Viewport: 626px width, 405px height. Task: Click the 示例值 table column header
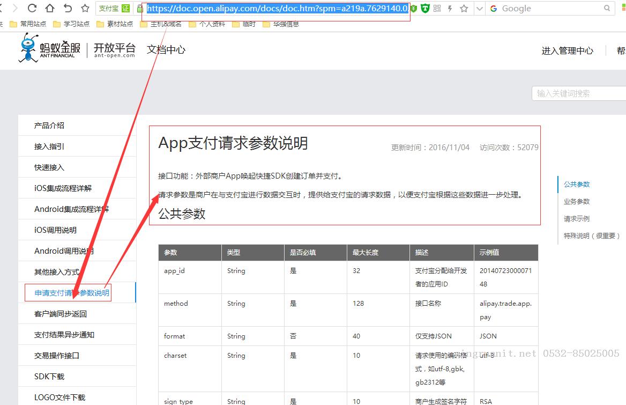coord(506,253)
